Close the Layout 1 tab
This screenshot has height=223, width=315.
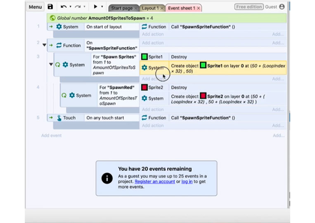(162, 8)
